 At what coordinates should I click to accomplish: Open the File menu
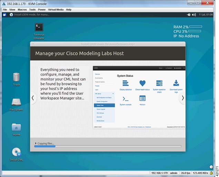[5, 10]
